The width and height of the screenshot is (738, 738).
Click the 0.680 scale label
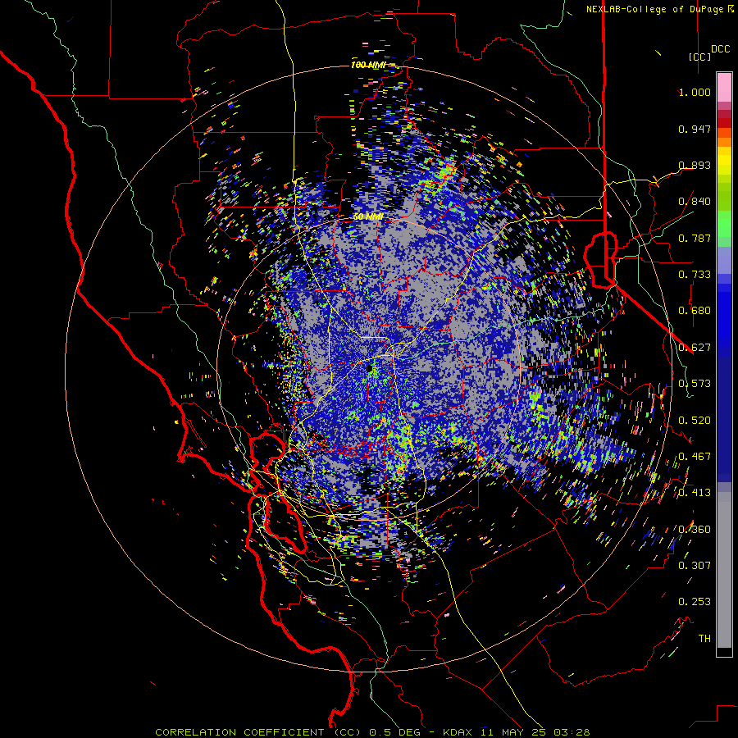click(x=695, y=311)
